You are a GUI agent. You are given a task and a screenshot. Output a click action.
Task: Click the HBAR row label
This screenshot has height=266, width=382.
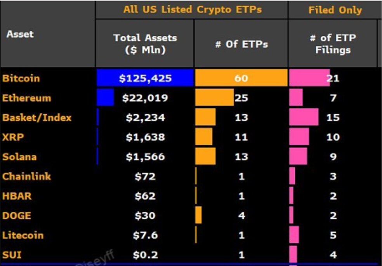pyautogui.click(x=17, y=196)
